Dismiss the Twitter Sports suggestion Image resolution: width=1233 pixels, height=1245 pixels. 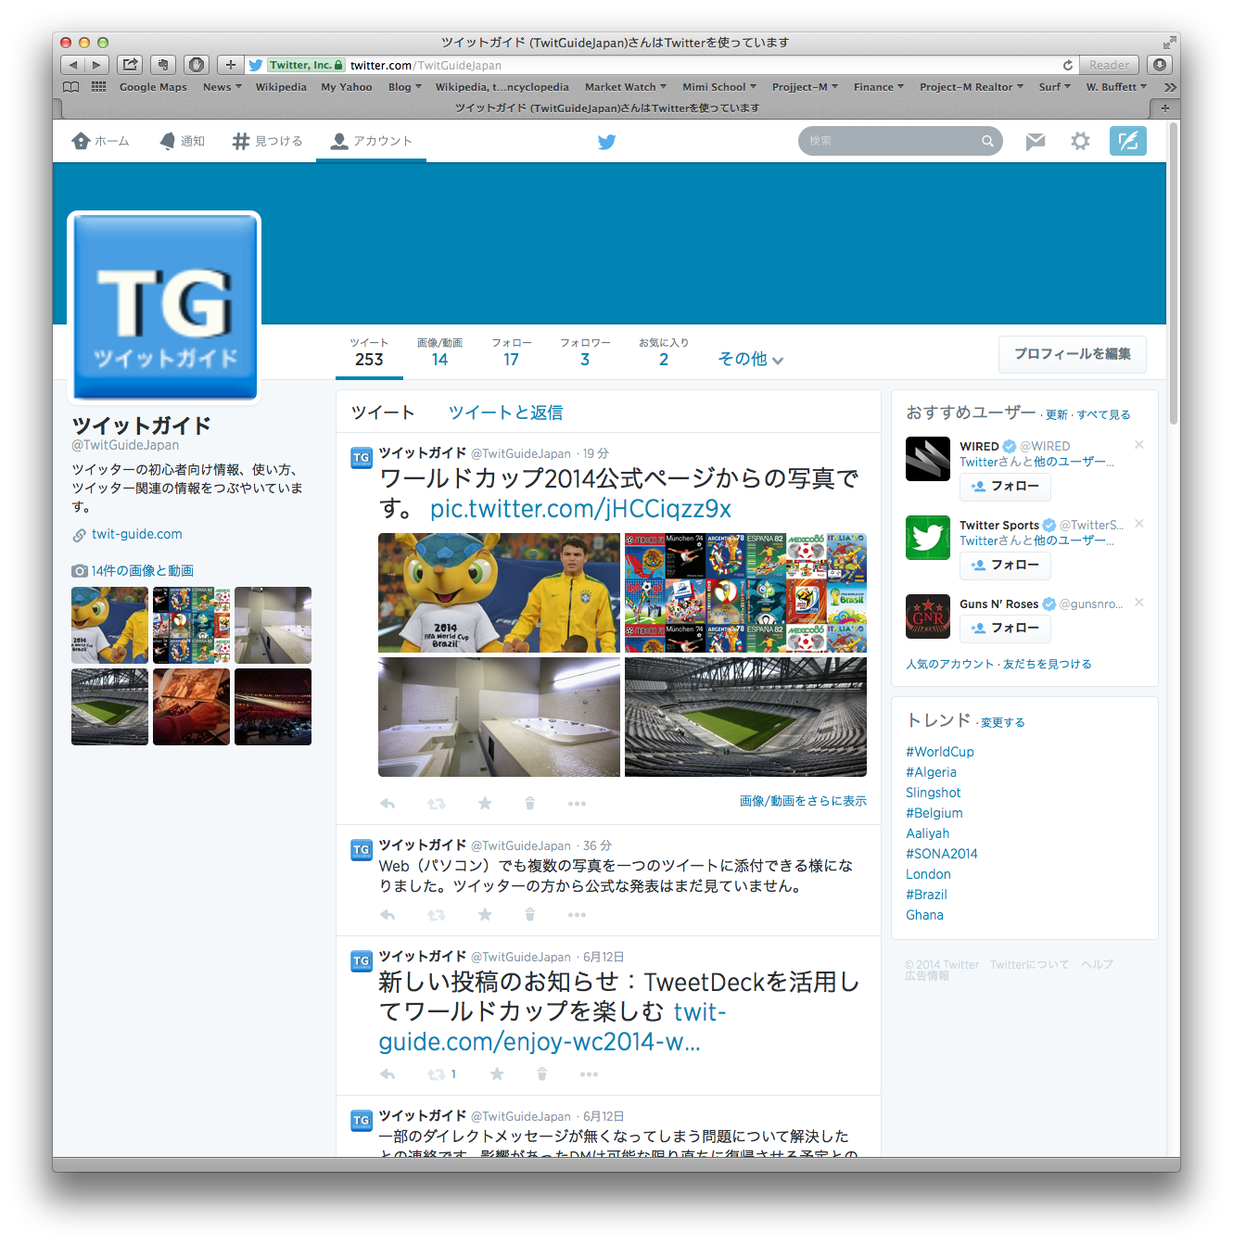pyautogui.click(x=1139, y=524)
